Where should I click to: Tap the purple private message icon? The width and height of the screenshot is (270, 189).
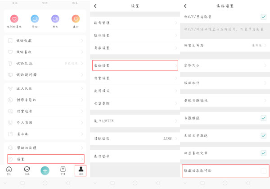(x=55, y=19)
